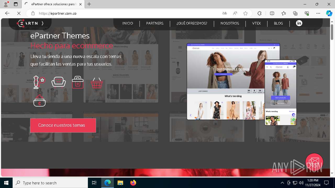Open the Windows Start menu
This screenshot has height=188, width=335.
pos(6,183)
